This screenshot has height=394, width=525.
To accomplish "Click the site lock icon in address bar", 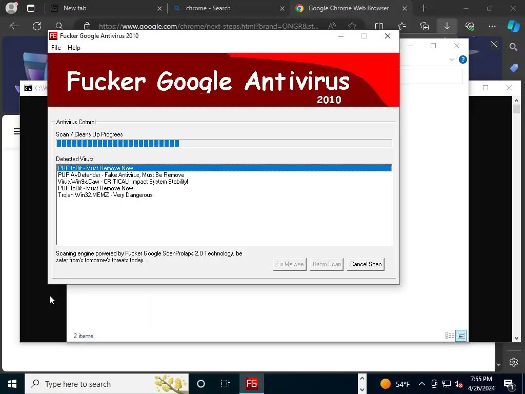I will [87, 26].
